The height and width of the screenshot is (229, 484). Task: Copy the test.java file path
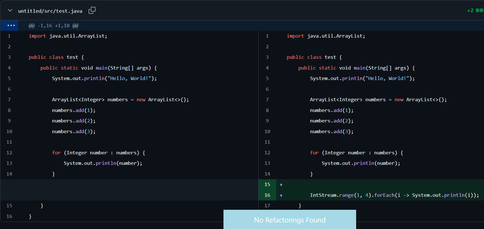point(92,10)
